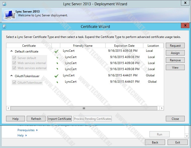Click green checkmark beside Default certificate
The height and width of the screenshot is (148, 191).
point(56,51)
